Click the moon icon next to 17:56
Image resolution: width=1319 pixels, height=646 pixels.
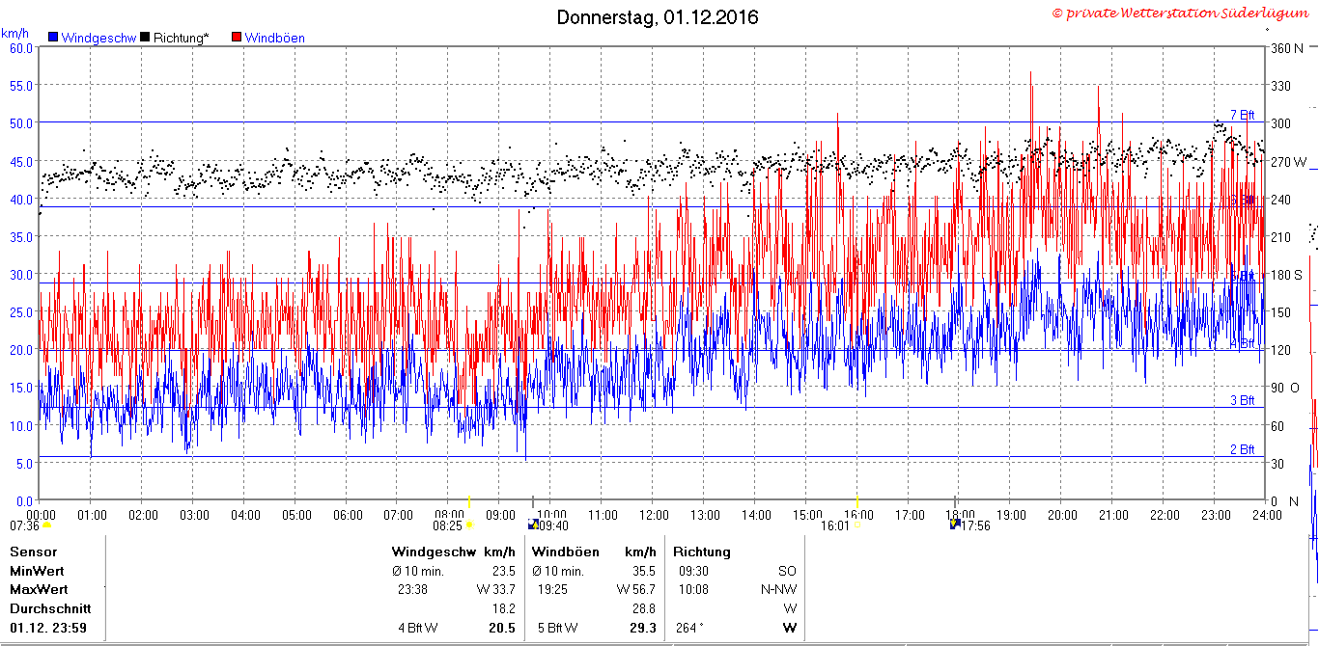pyautogui.click(x=955, y=524)
